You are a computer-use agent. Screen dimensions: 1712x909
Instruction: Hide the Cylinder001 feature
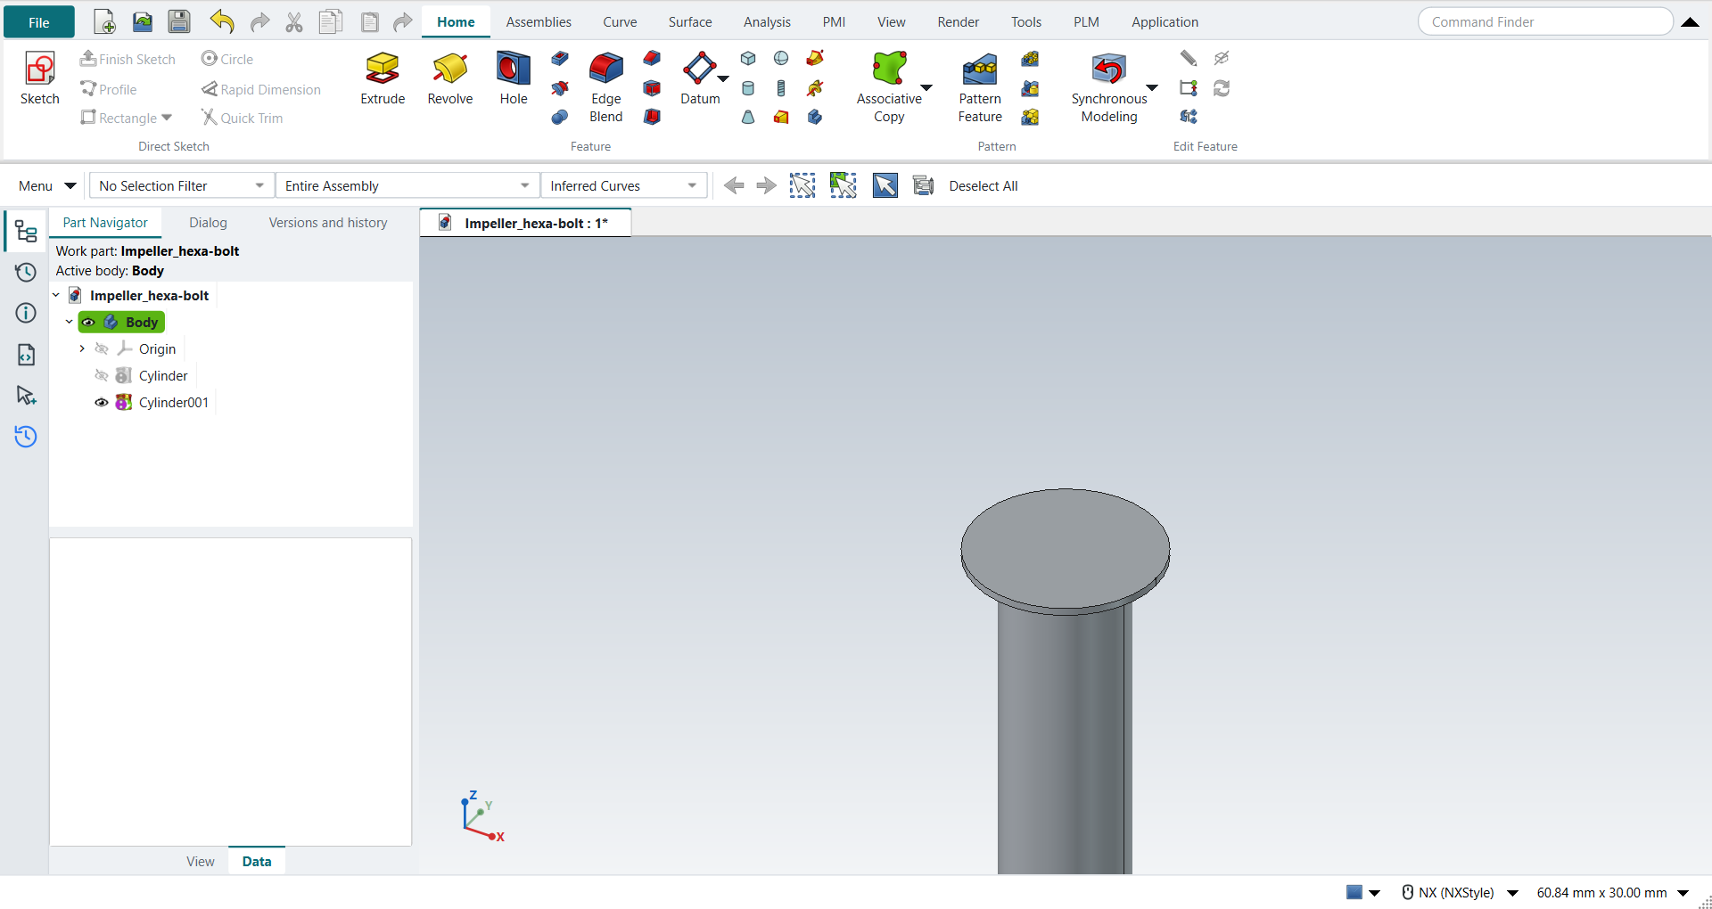102,403
